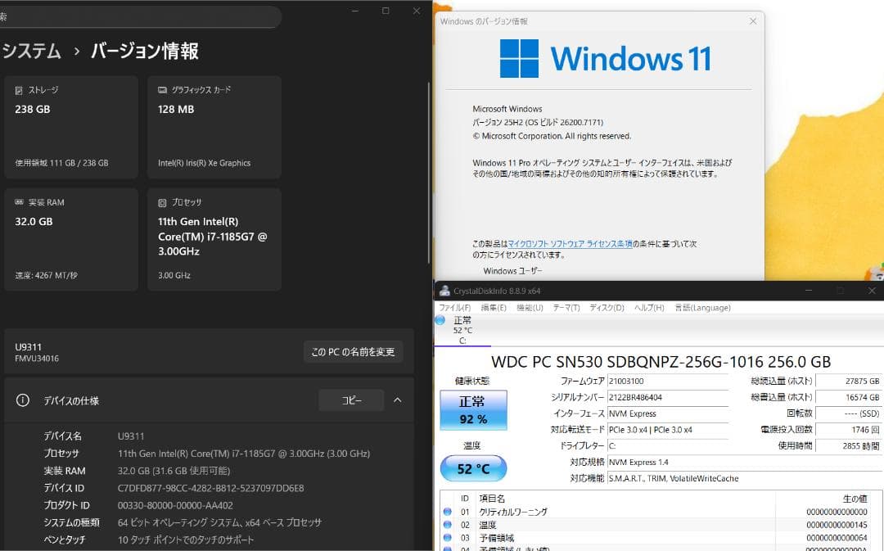The height and width of the screenshot is (551, 884).
Task: Select the プロセッサ i7-1185G7 card
Action: [214, 240]
